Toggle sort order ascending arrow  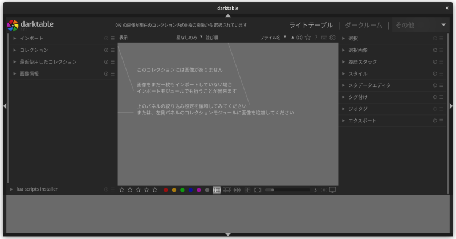click(x=292, y=38)
